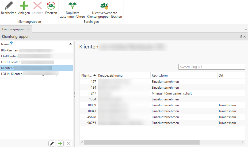Screen dimensions: 248x147
Task: Click Duplikate zusammenführen icon
Action: click(72, 6)
